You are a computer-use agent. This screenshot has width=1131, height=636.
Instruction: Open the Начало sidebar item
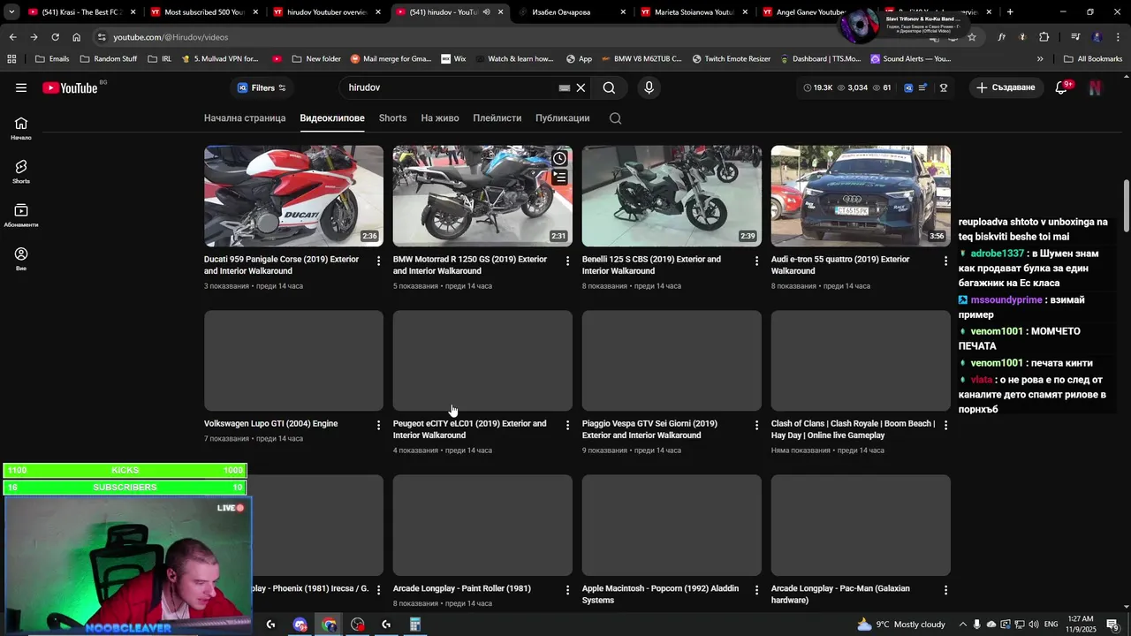coord(21,128)
